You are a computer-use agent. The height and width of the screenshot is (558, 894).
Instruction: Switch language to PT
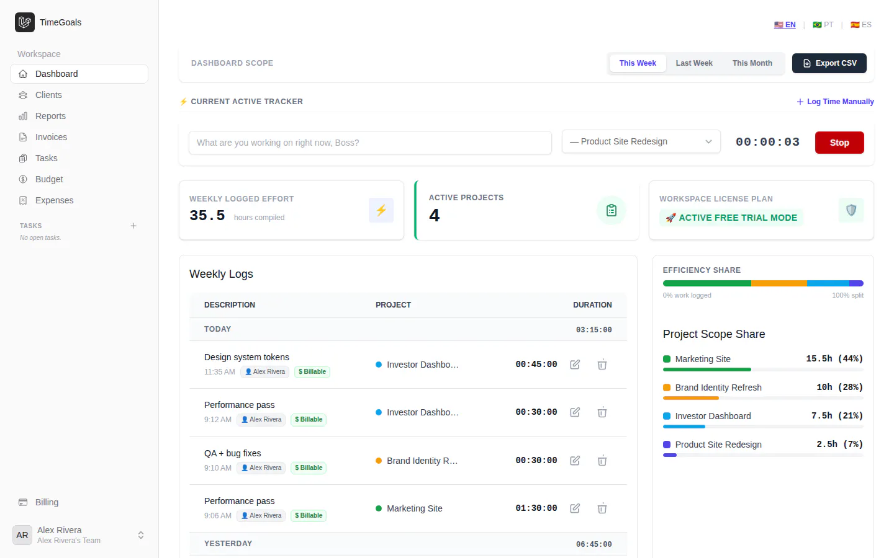tap(823, 25)
